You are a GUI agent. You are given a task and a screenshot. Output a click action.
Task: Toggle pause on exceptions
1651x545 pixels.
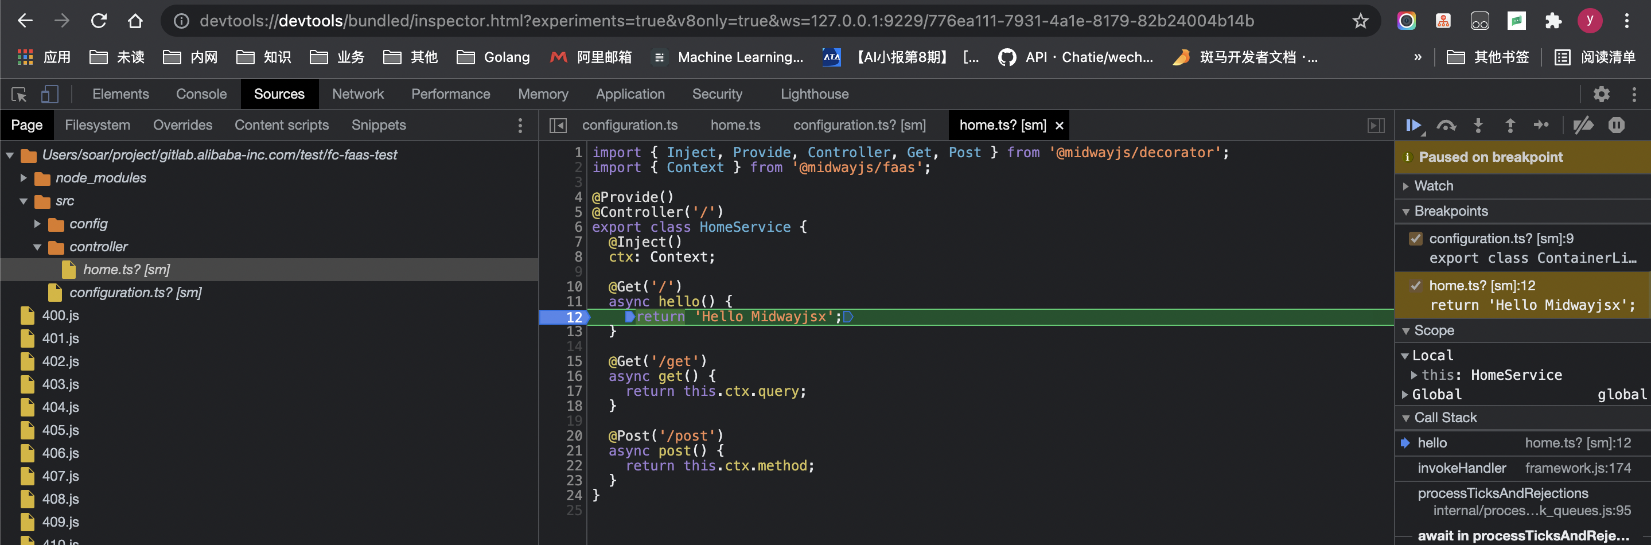coord(1617,126)
